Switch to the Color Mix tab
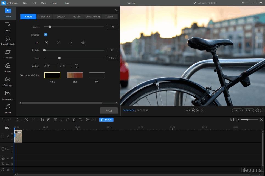The image size is (265, 176). point(44,17)
